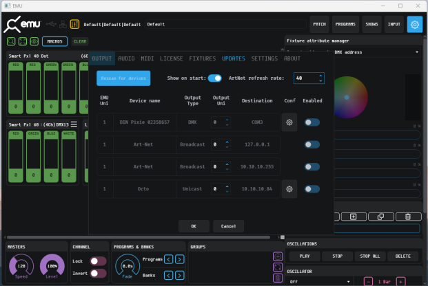Open the yellow fader mixer icon
This screenshot has width=428, height=286.
[x=74, y=24]
